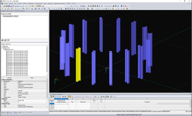This screenshot has height=116, width=192.
Task: Click the yellow icon at the far right of the second toolbar
Action: [127, 9]
